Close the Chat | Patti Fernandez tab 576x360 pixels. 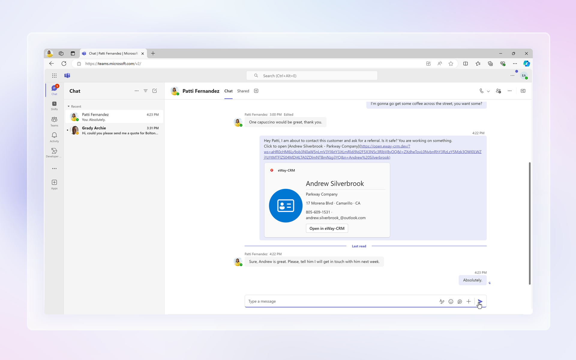(x=143, y=54)
